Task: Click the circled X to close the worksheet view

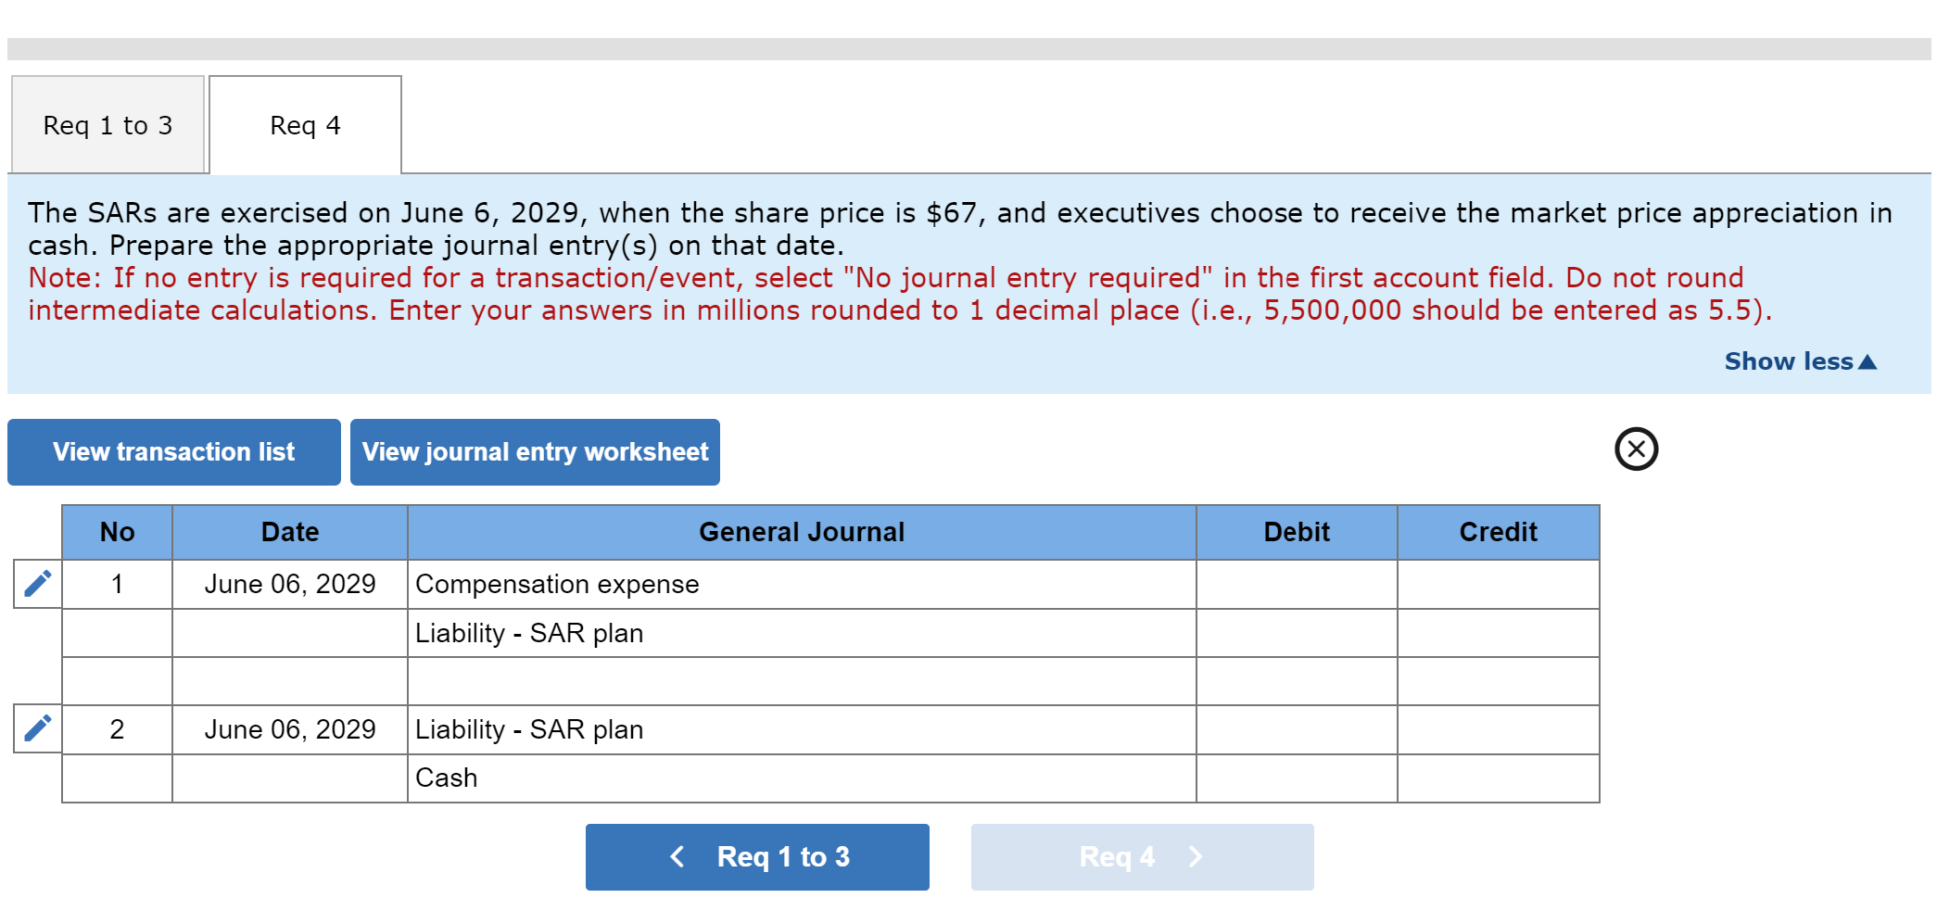Action: point(1636,450)
